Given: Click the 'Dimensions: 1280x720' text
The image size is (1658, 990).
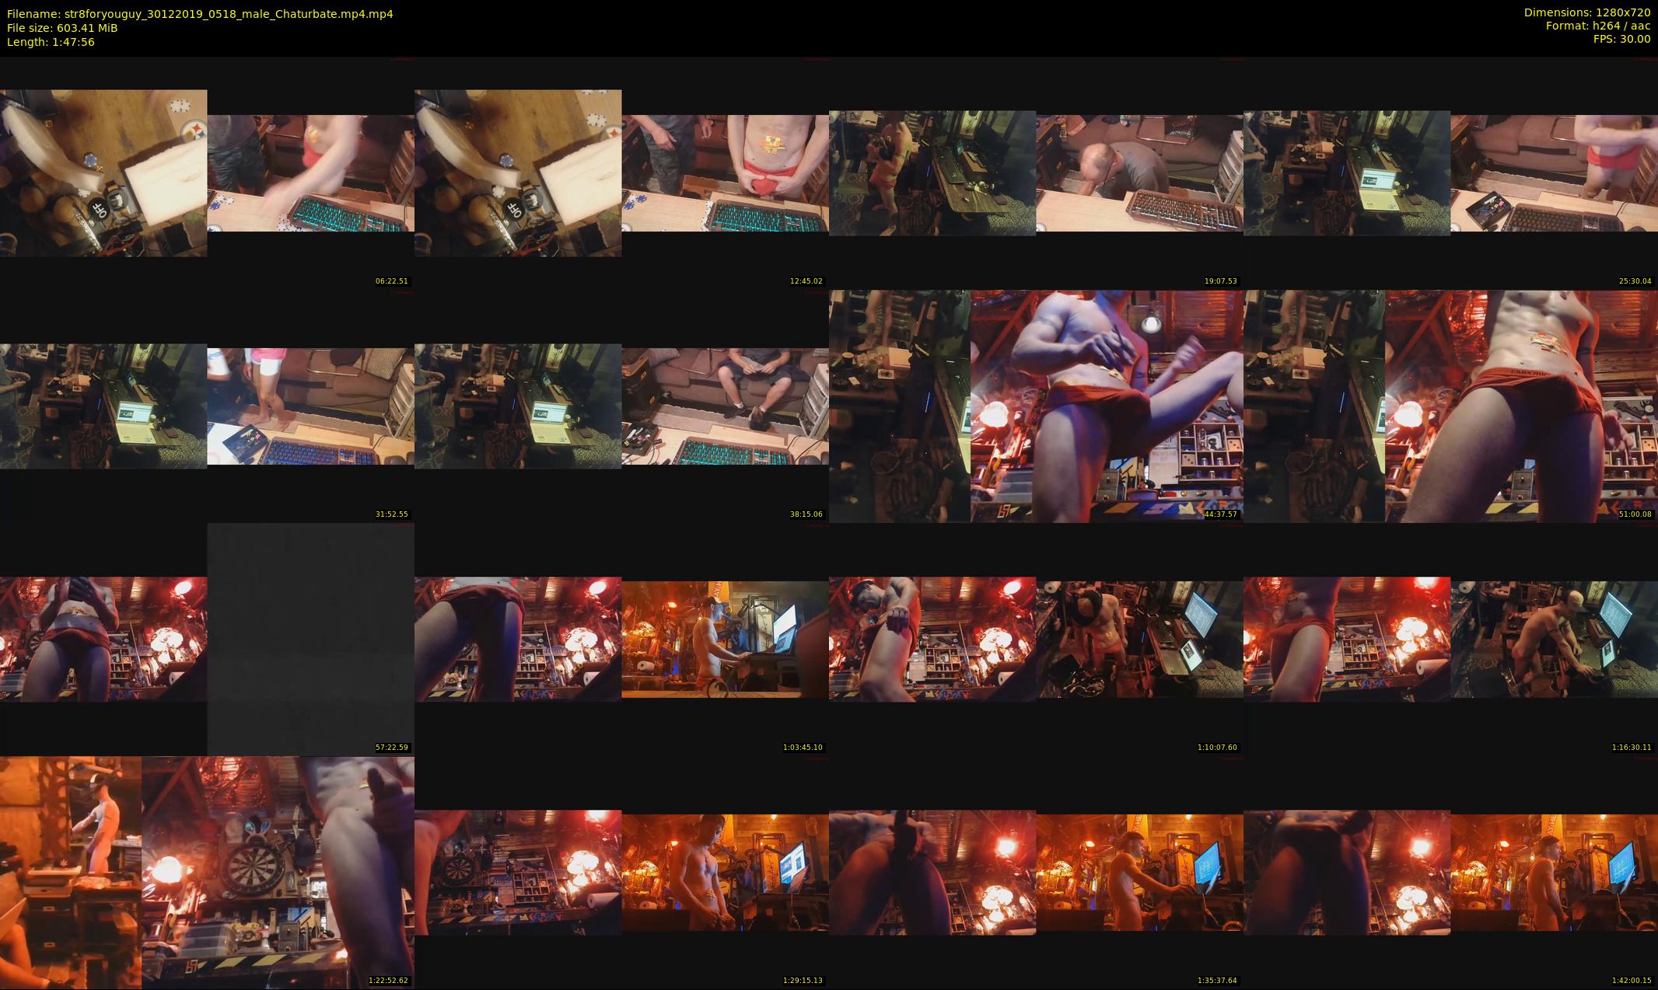Looking at the screenshot, I should (x=1587, y=12).
